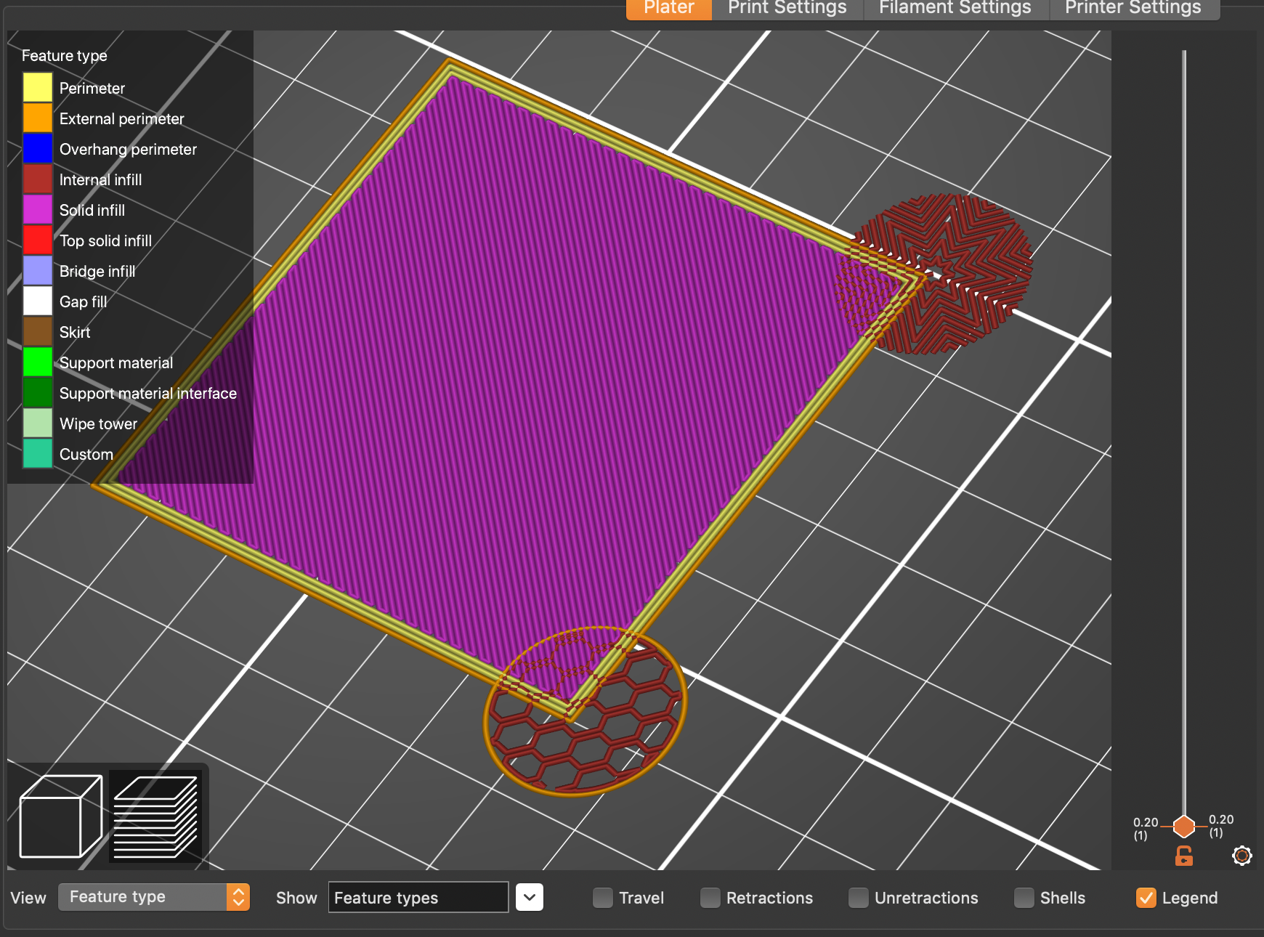This screenshot has width=1264, height=937.
Task: Open the gear settings icon bottom right
Action: click(1242, 856)
